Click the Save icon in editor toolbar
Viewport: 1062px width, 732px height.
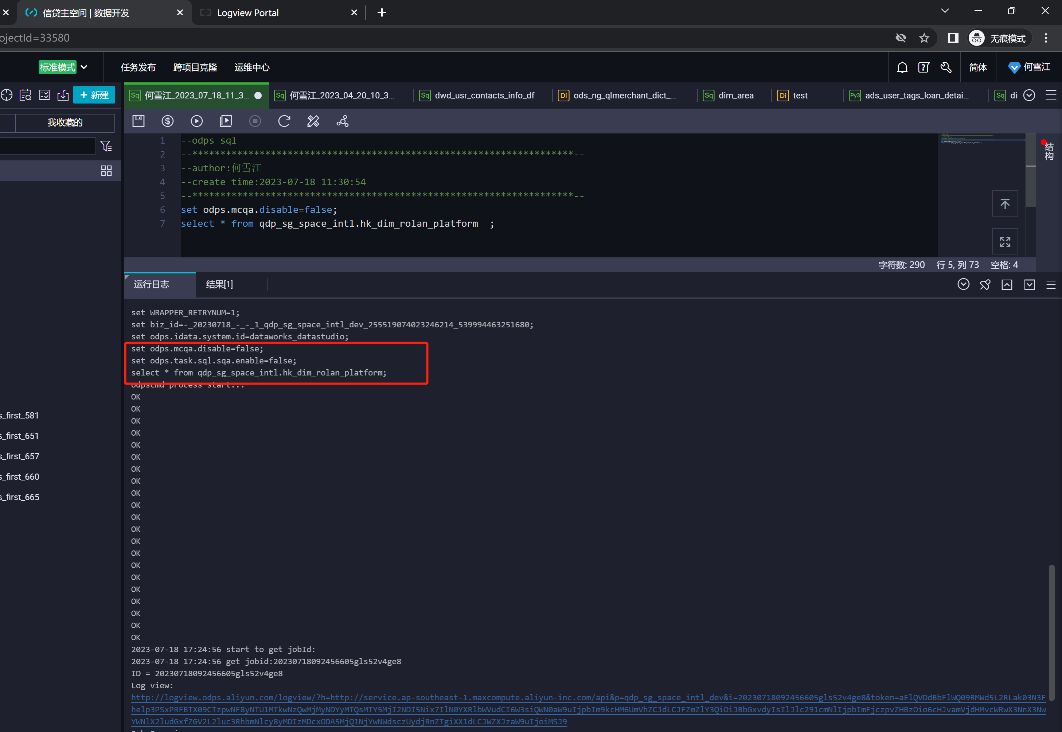(138, 121)
